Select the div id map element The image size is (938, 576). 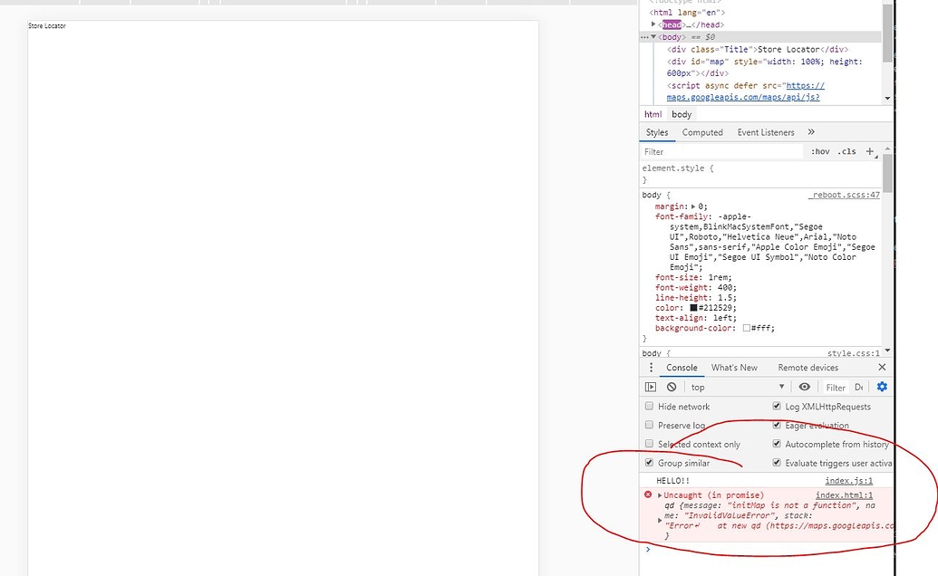pyautogui.click(x=765, y=67)
